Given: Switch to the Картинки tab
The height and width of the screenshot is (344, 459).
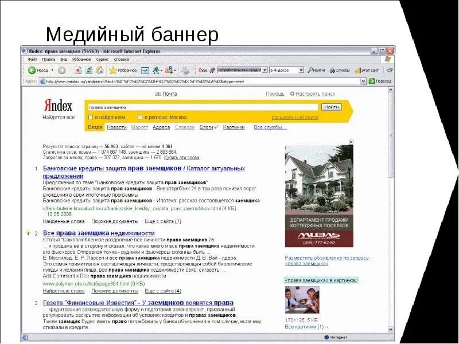Looking at the screenshot, I should (234, 127).
